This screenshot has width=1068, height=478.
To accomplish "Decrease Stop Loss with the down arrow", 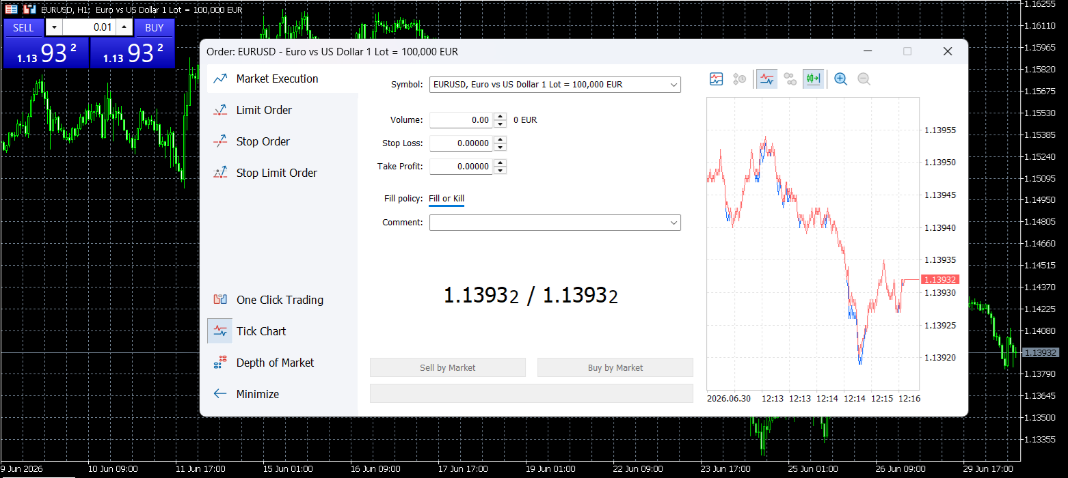I will 500,147.
